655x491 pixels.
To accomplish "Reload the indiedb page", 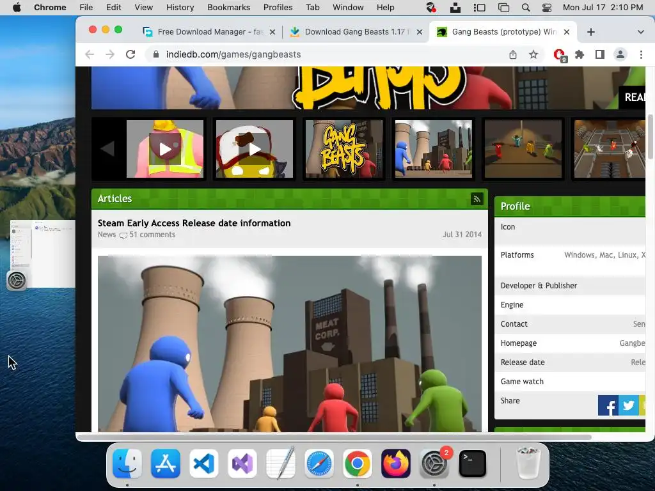I will (130, 54).
